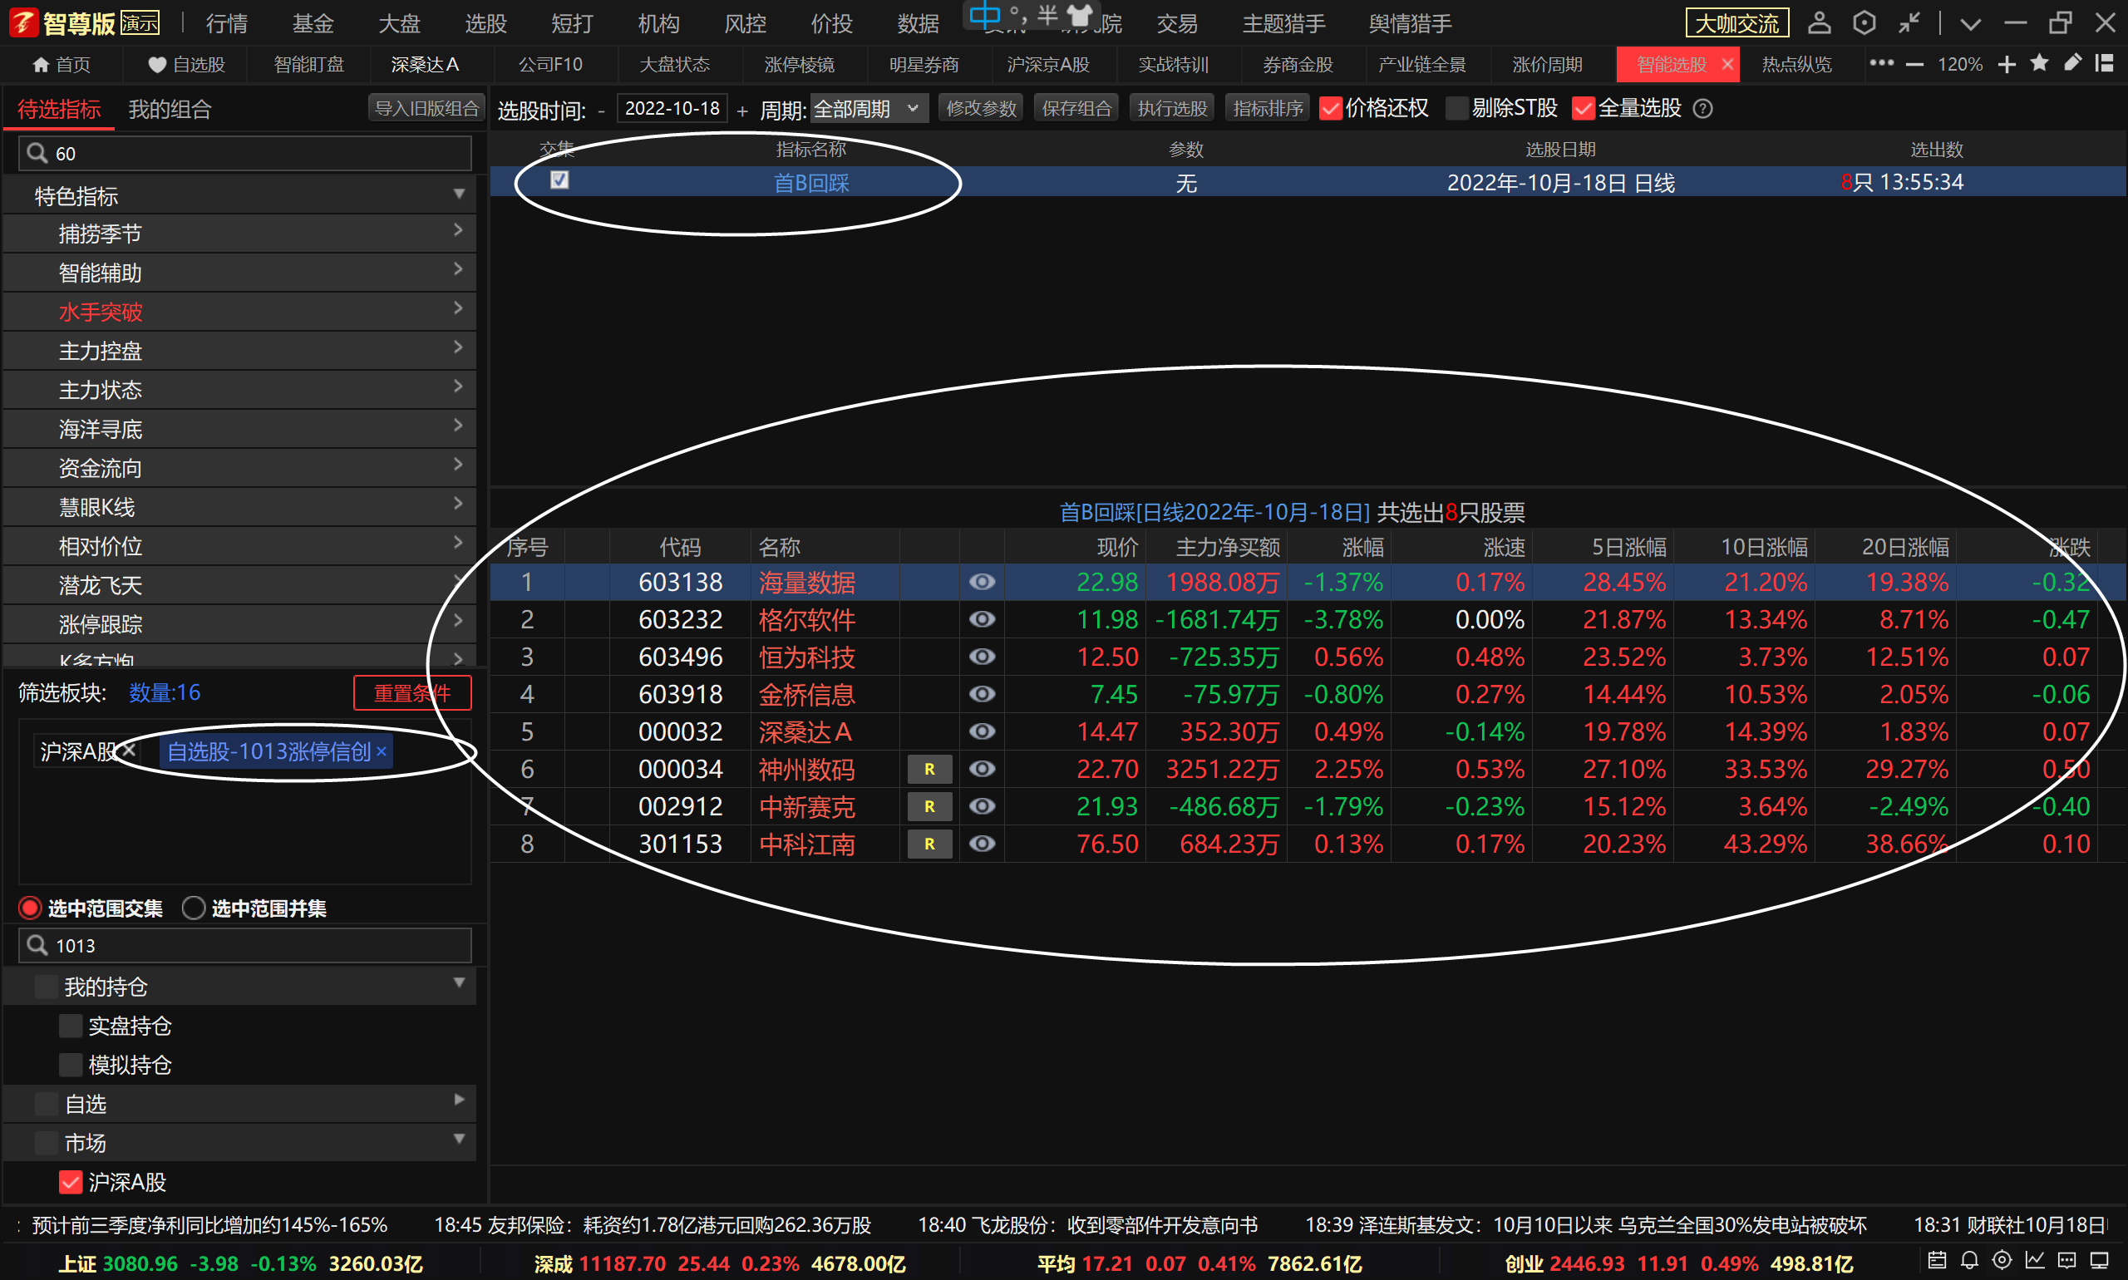Click the monitor screen icon in status bar
Screen dimensions: 2128x1280
tap(2100, 1260)
